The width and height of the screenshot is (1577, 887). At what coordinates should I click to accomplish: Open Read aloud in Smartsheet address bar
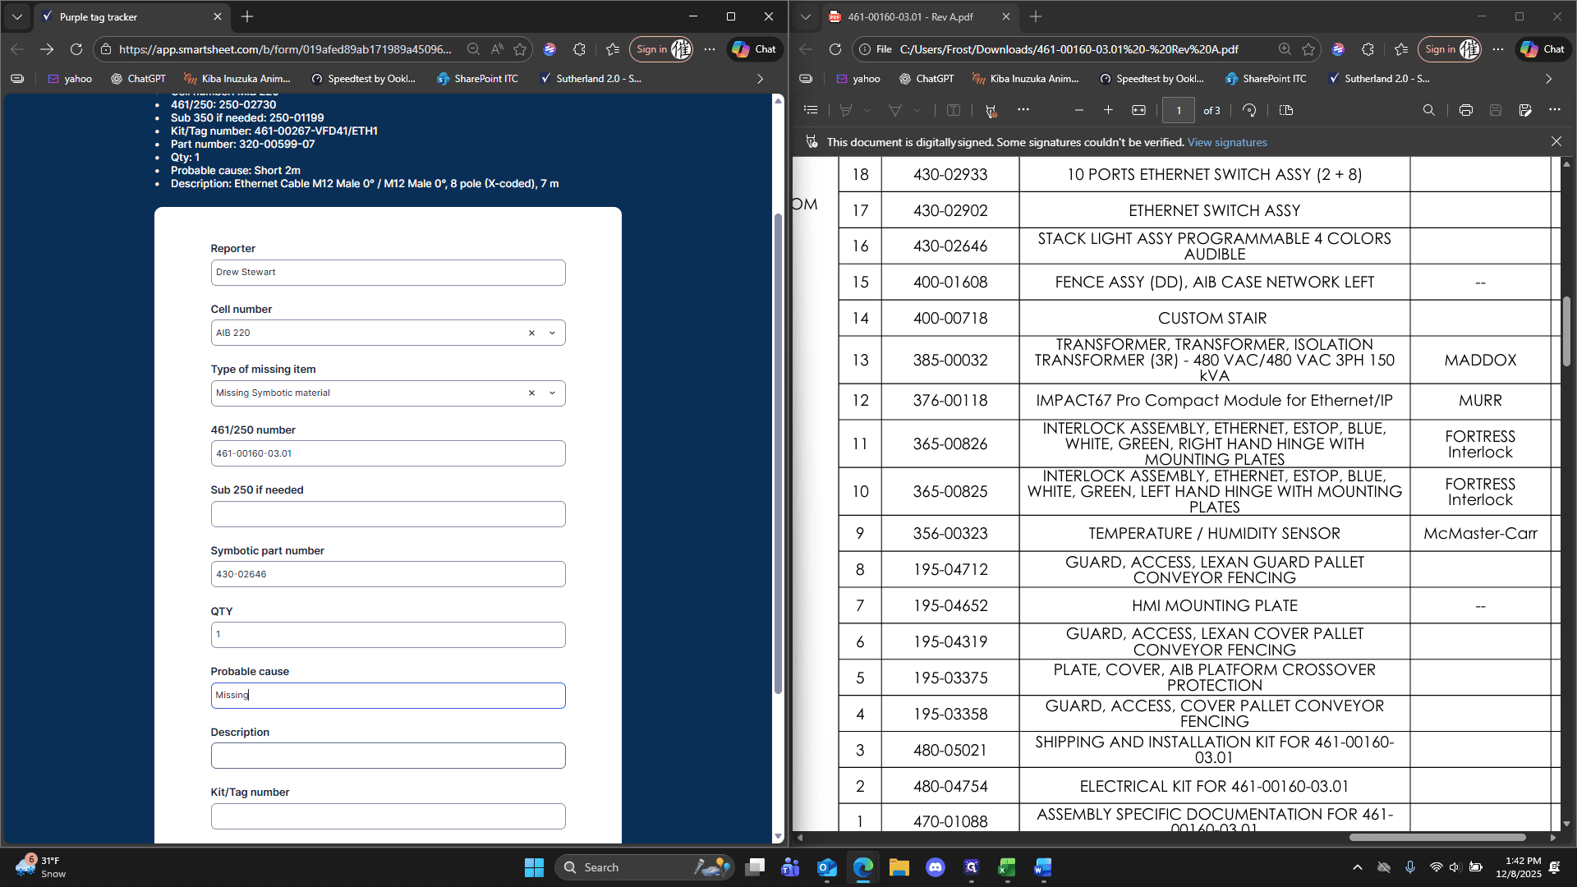497,49
